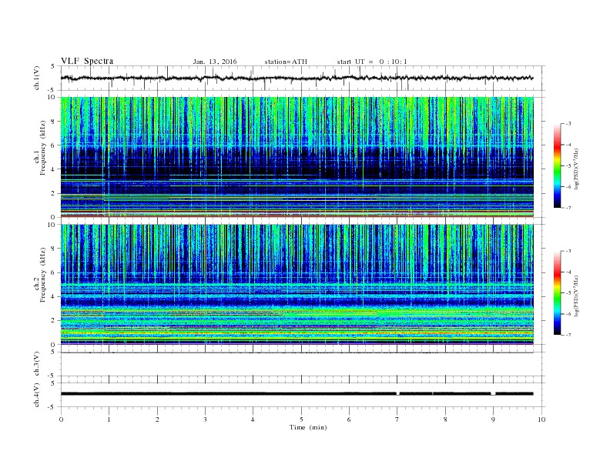Click the "Time (min)" axis label
The height and width of the screenshot is (471, 610).
[308, 427]
